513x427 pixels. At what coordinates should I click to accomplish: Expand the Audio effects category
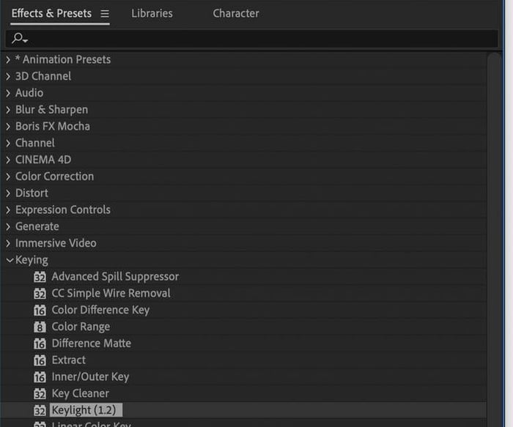tap(8, 93)
